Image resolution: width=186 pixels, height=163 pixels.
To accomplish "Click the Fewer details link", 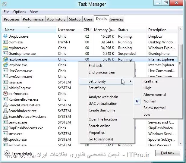I will (22, 153).
